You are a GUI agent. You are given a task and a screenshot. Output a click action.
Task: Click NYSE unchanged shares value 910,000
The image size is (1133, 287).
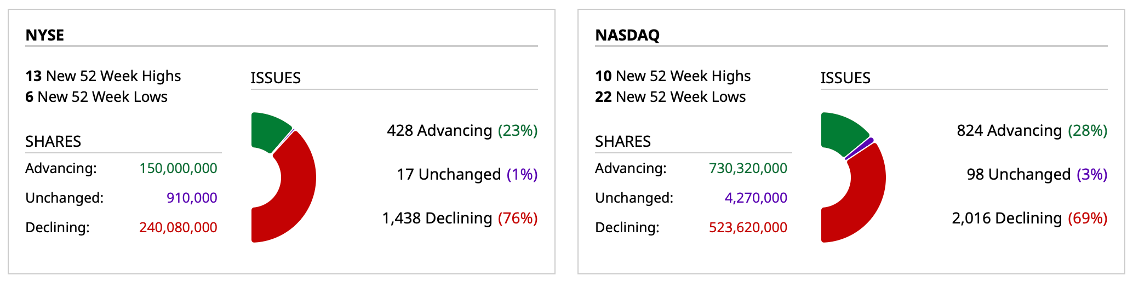(192, 198)
